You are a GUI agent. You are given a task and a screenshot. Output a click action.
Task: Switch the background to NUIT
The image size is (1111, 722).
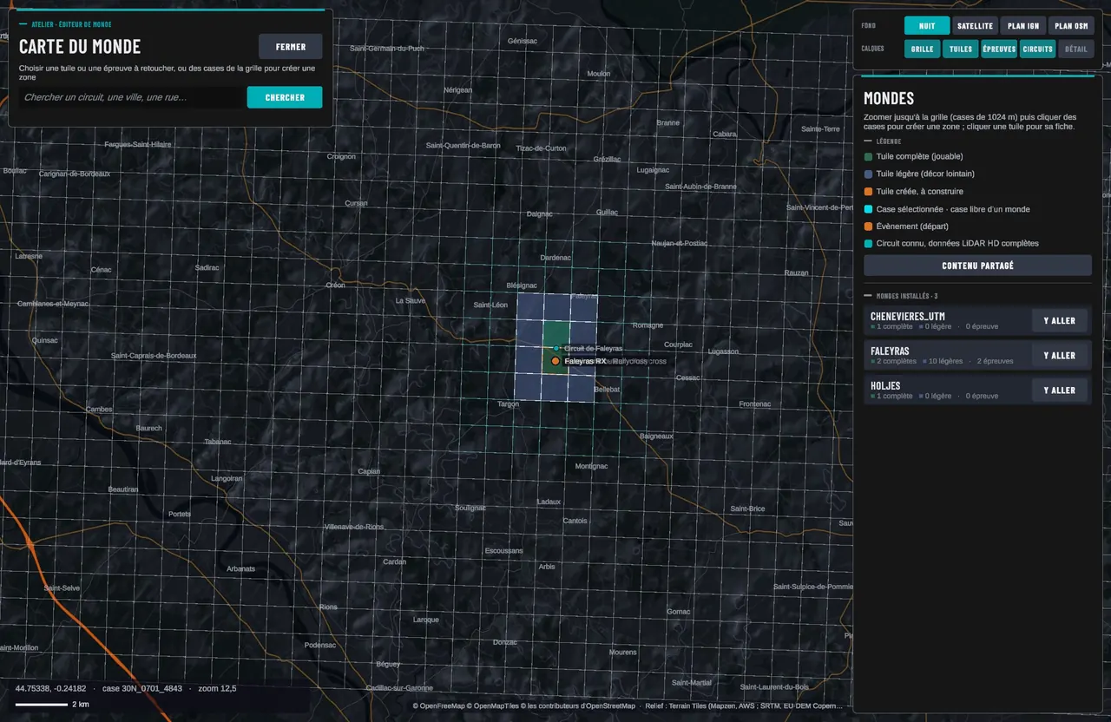927,26
